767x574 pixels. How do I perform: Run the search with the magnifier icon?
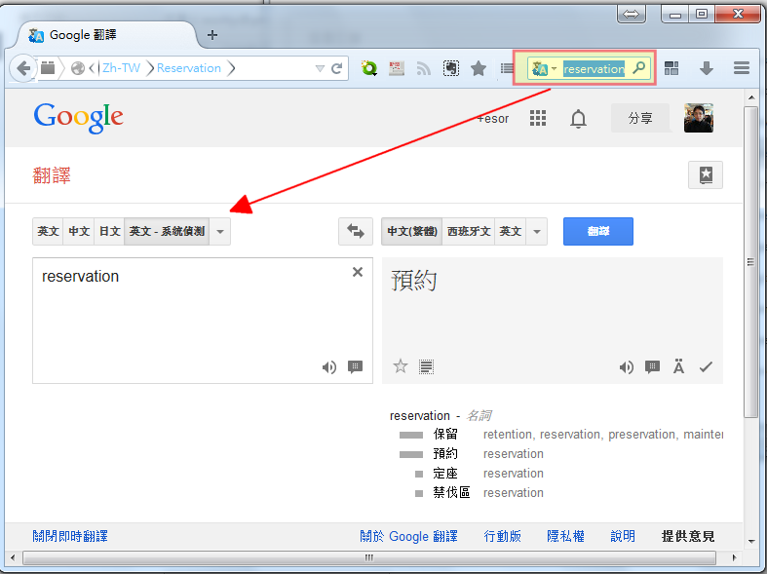point(638,68)
